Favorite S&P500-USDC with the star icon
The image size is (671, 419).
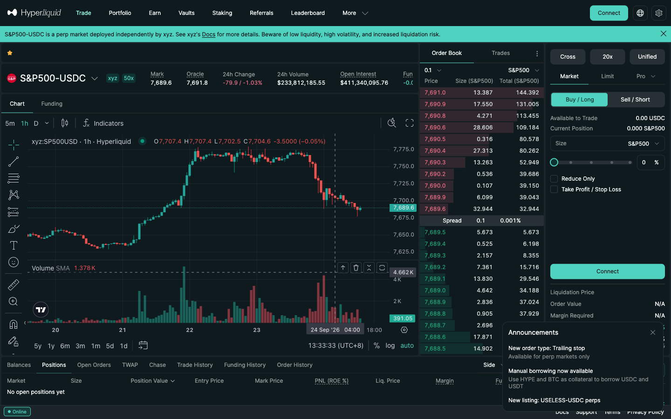pyautogui.click(x=10, y=53)
